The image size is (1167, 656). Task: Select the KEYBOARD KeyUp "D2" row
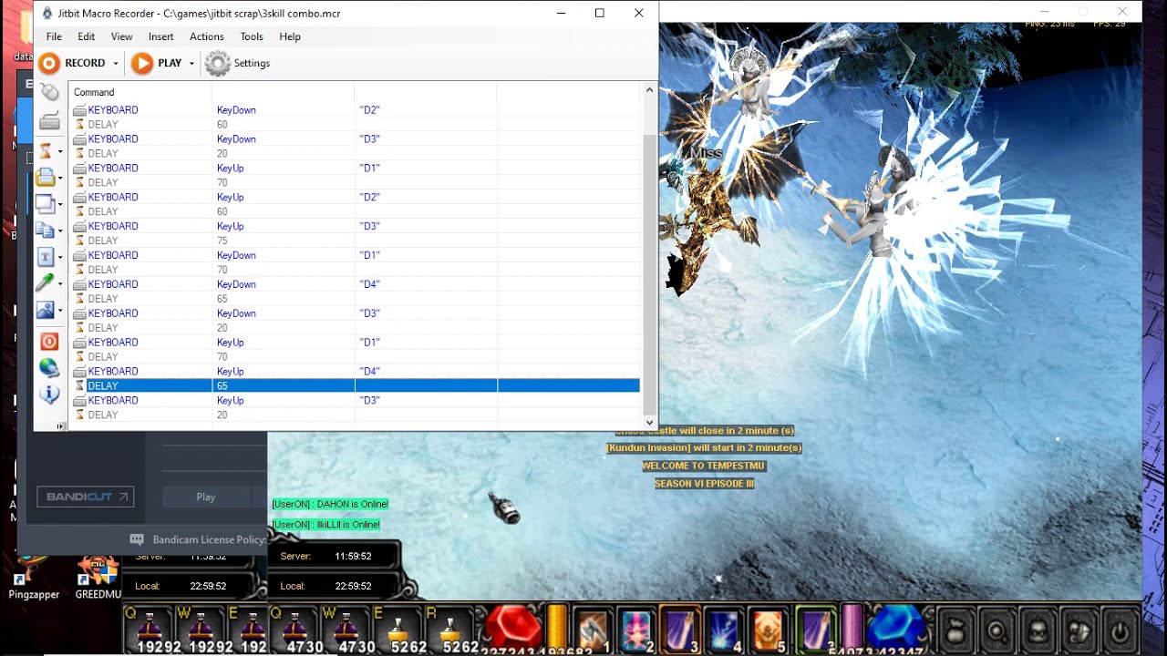point(355,197)
